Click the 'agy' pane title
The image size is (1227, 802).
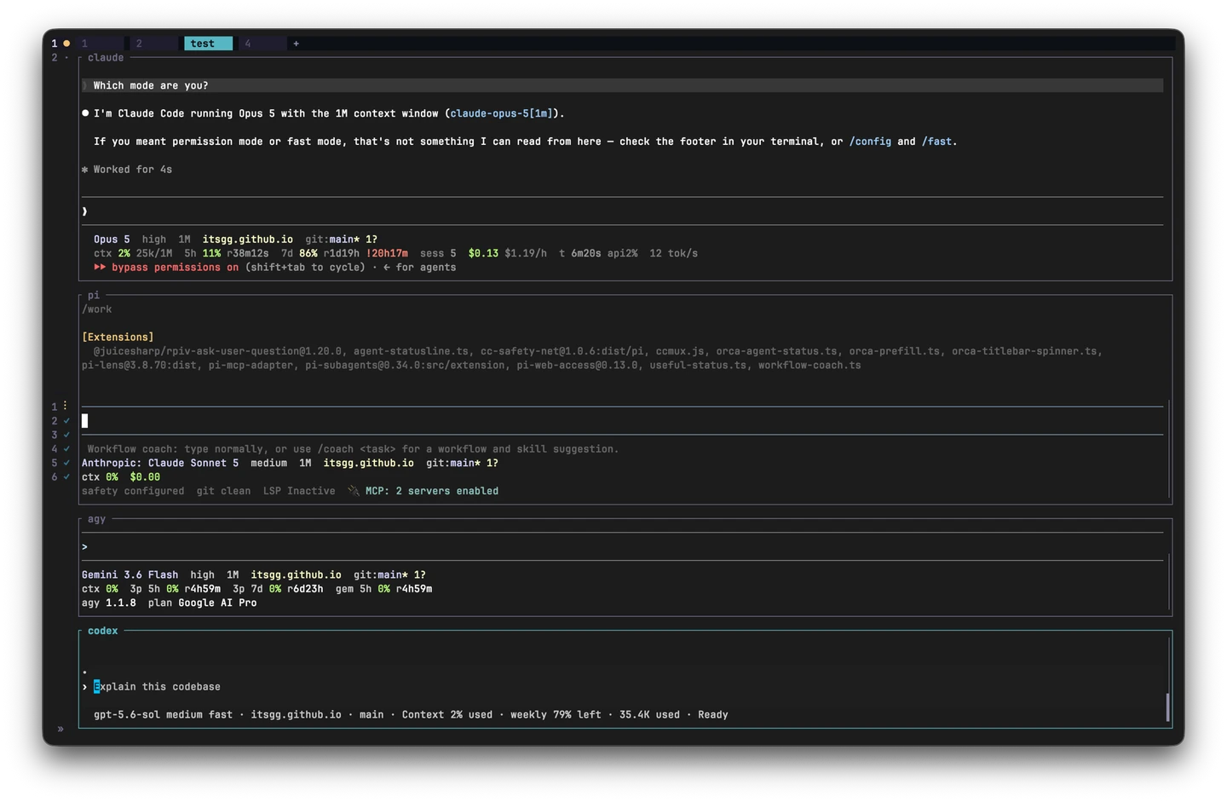96,519
